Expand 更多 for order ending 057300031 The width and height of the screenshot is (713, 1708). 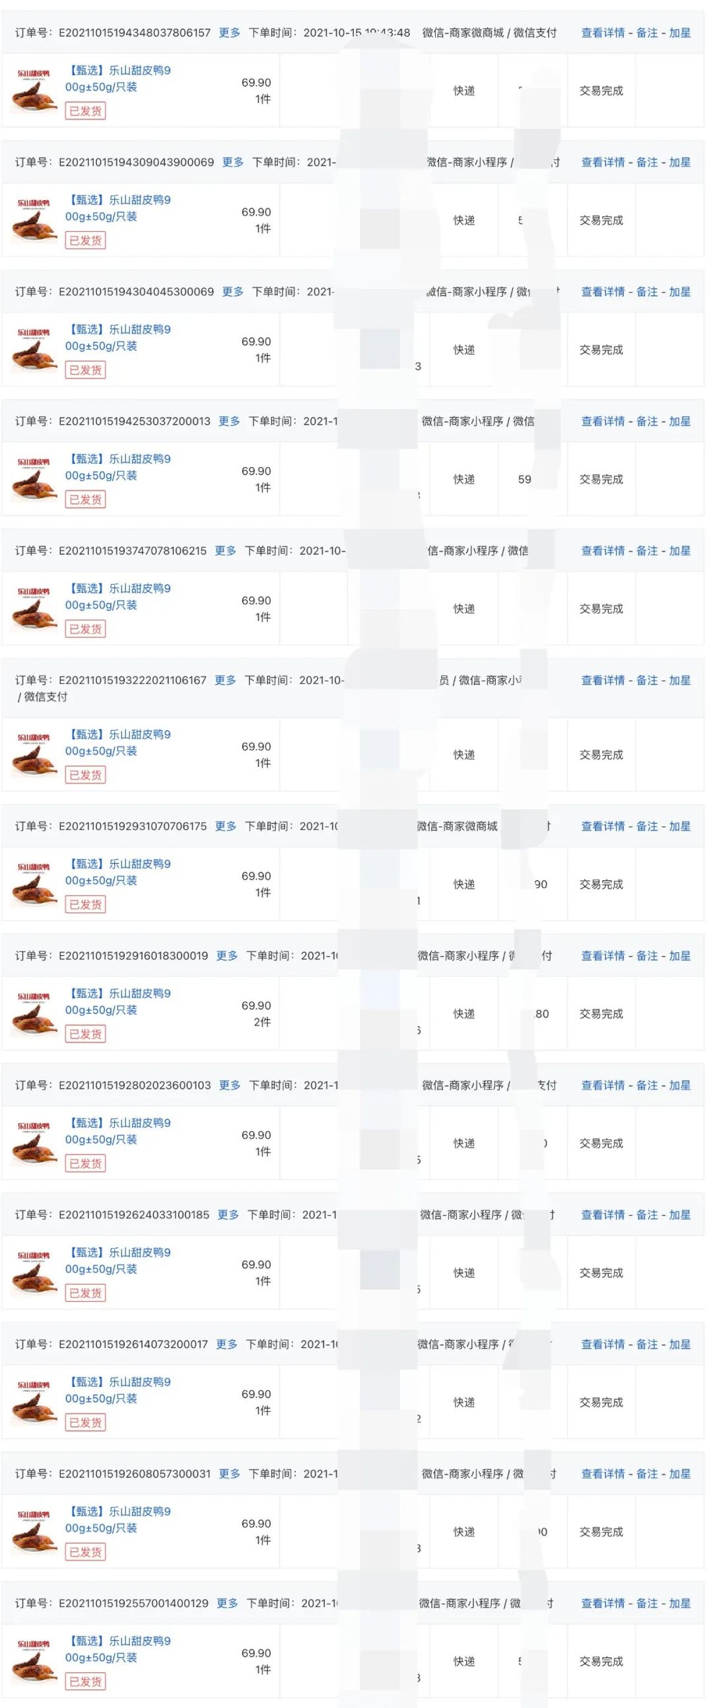coord(229,1474)
